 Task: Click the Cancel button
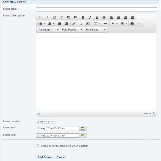(x=61, y=157)
